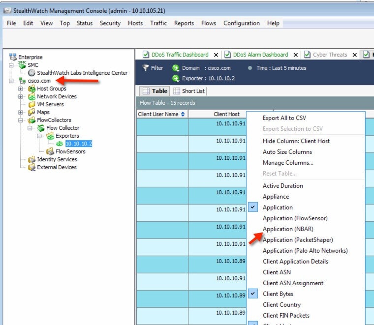Choose Hide Column: Client Host

[x=296, y=141]
